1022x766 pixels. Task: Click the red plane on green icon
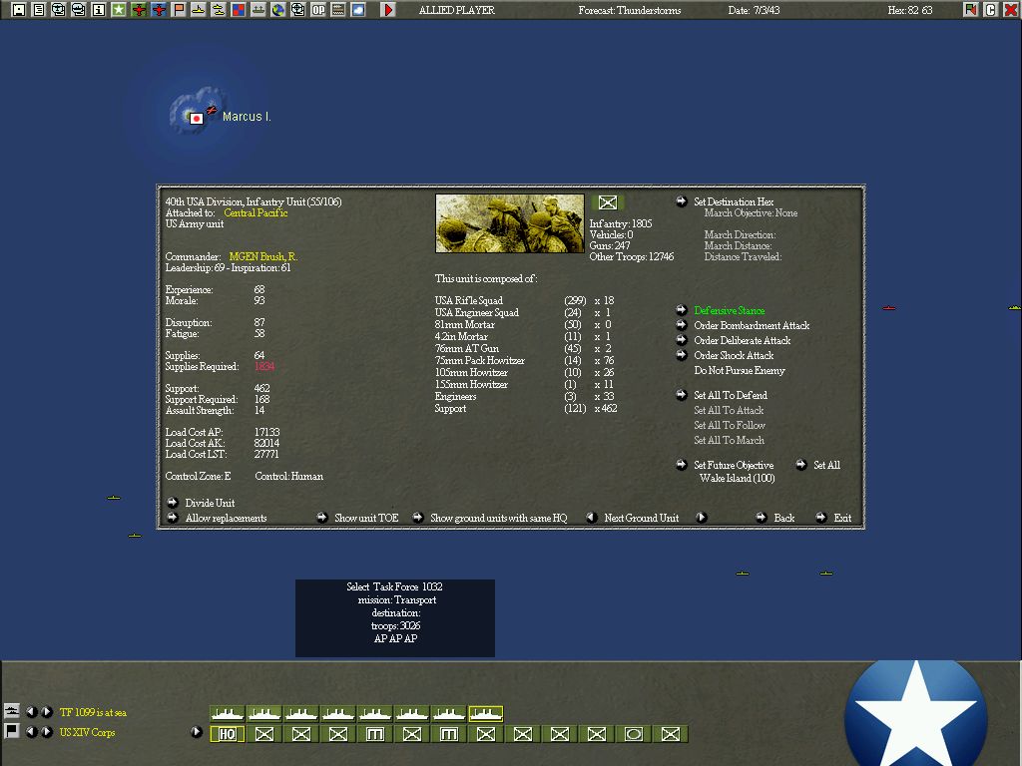[x=139, y=10]
